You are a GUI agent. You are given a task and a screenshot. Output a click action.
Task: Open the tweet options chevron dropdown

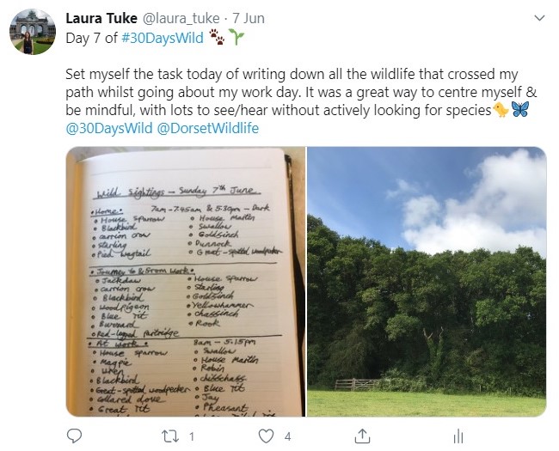click(x=539, y=17)
